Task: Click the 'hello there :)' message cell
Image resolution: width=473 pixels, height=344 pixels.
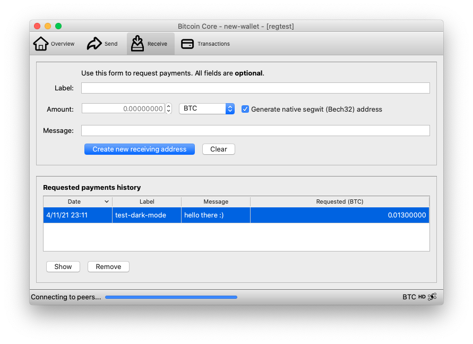Action: tap(216, 215)
